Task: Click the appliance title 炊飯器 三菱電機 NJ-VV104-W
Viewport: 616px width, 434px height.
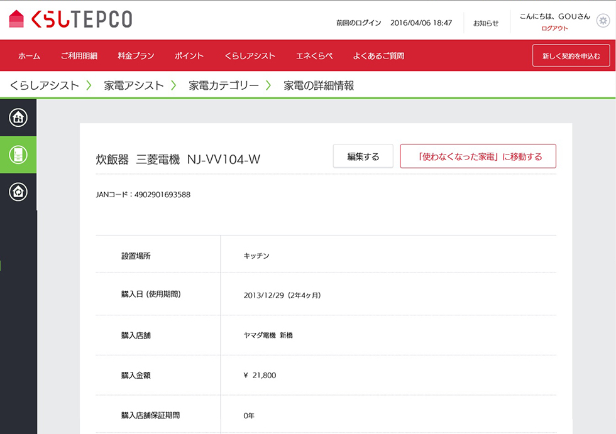Action: click(x=178, y=160)
